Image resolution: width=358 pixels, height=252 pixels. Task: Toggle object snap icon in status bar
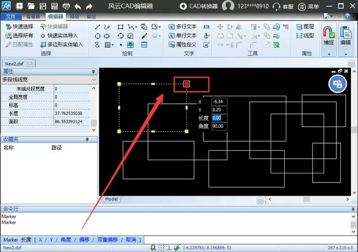tap(153, 247)
